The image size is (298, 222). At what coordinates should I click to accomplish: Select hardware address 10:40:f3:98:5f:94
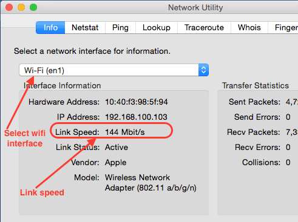pyautogui.click(x=137, y=102)
